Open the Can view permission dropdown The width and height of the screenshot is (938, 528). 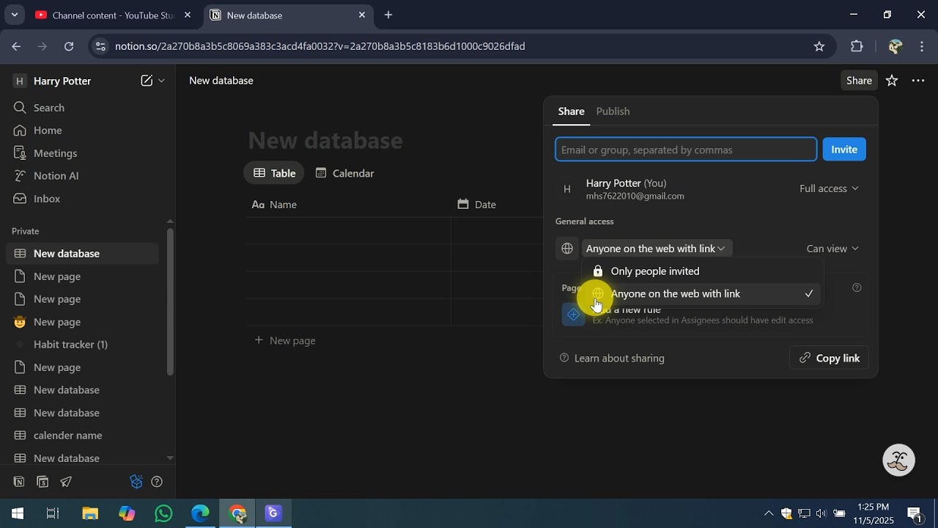[x=832, y=249]
